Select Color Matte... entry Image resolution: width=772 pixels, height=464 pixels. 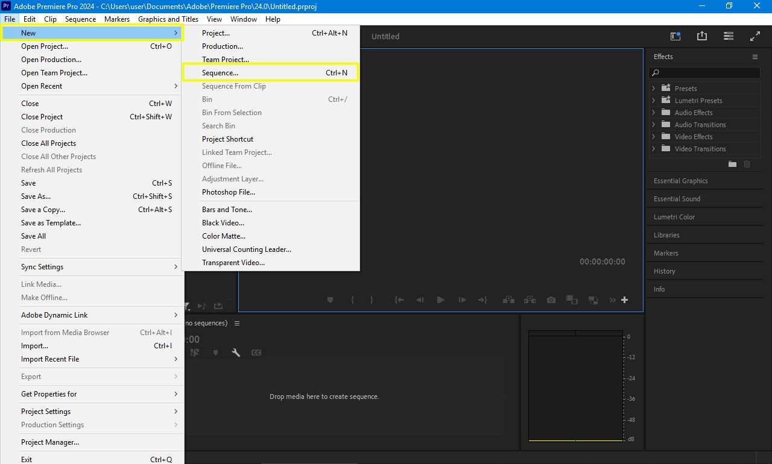pyautogui.click(x=271, y=236)
